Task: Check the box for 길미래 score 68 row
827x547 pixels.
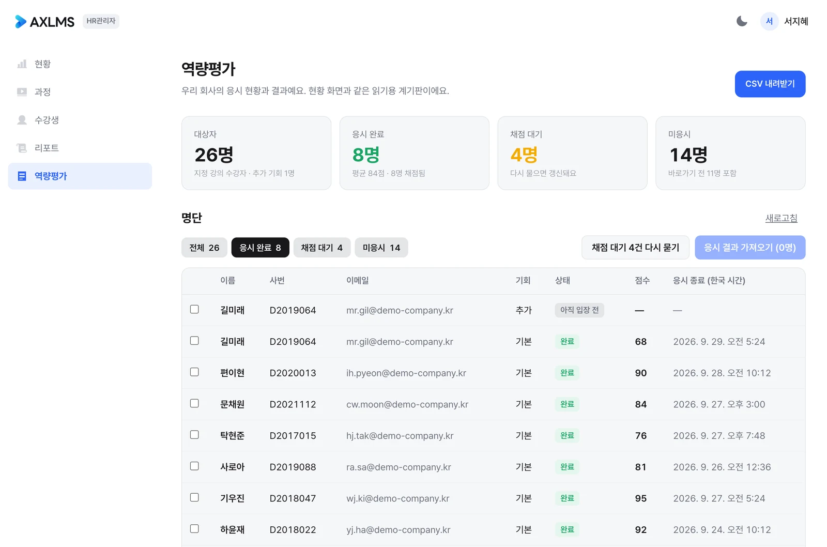Action: click(x=194, y=341)
